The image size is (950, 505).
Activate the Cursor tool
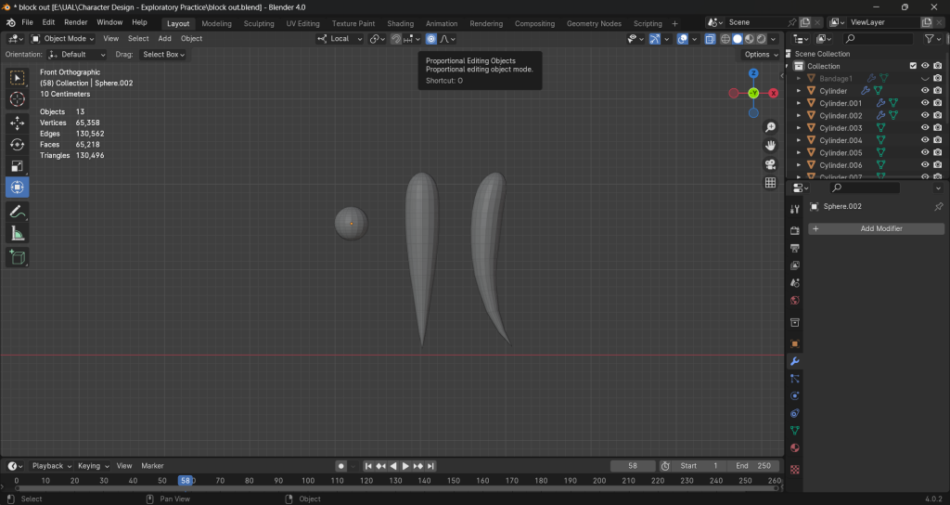[x=17, y=99]
